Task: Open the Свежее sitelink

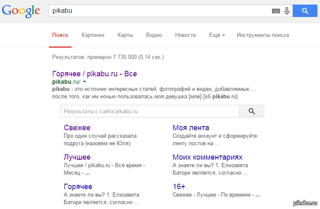Action: pos(77,128)
